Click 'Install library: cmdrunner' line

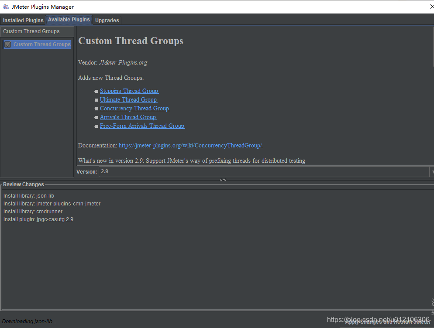(x=33, y=211)
